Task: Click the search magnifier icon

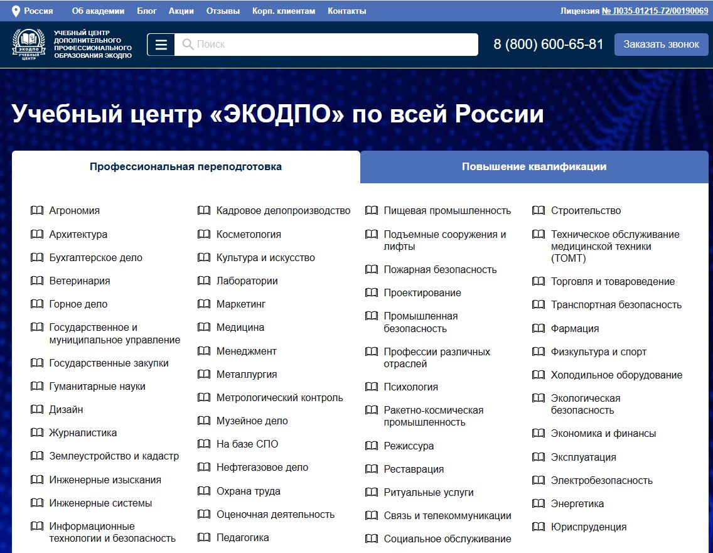Action: pyautogui.click(x=186, y=44)
